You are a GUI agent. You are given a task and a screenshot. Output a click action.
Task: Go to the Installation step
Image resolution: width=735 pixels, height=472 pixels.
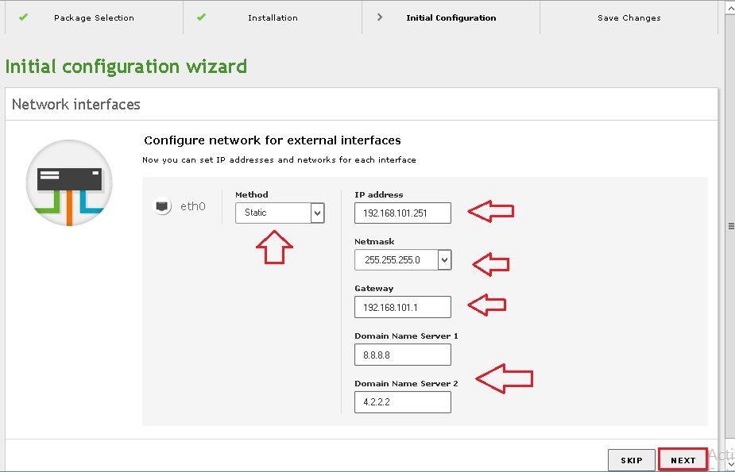[273, 17]
